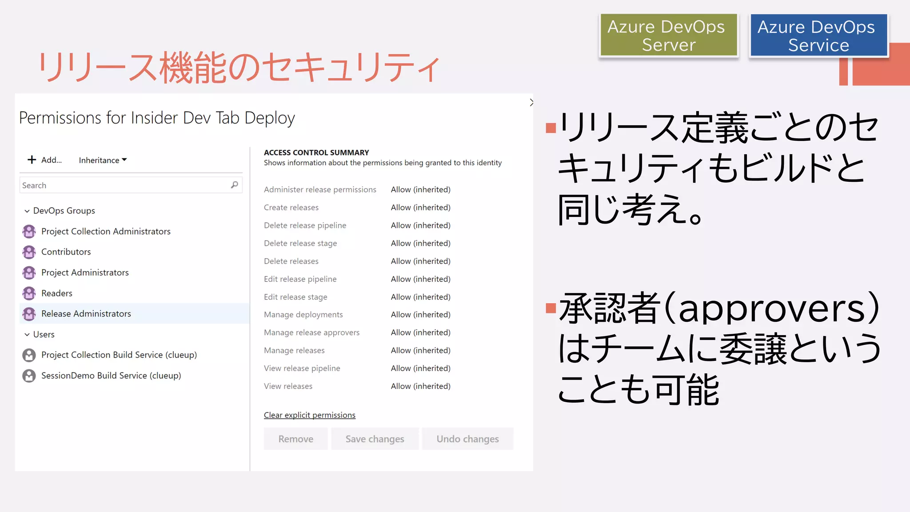Select the Readers group
The image size is (910, 512).
point(134,293)
